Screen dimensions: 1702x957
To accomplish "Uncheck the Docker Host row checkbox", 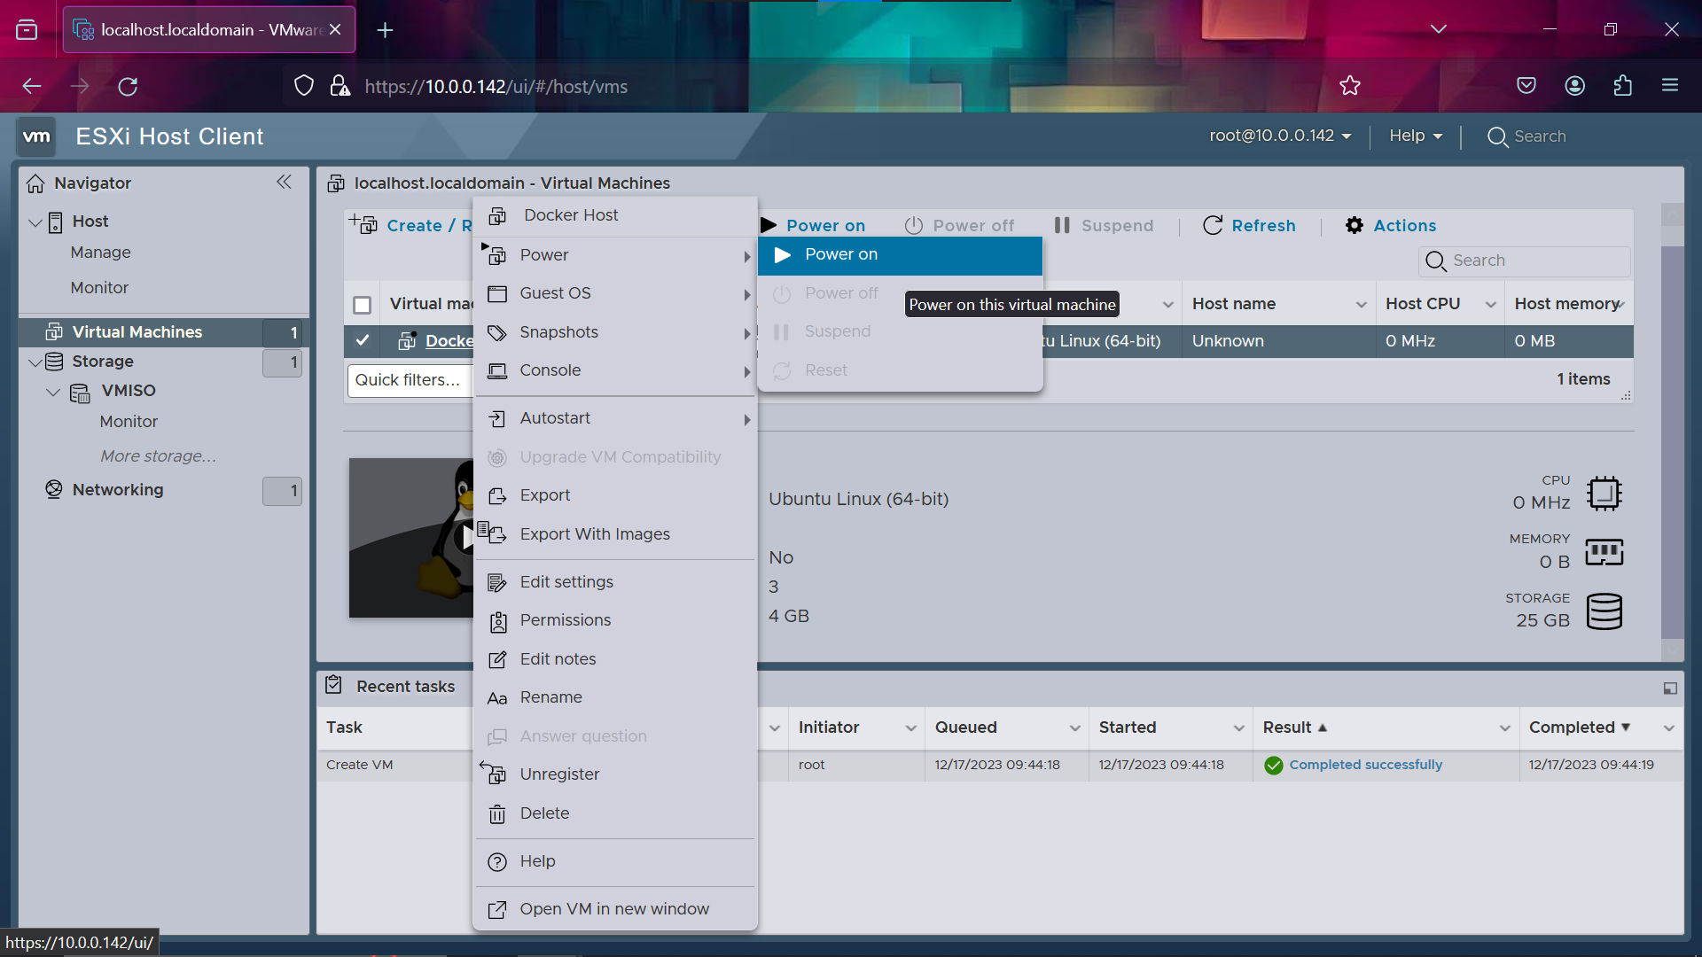I will click(362, 341).
